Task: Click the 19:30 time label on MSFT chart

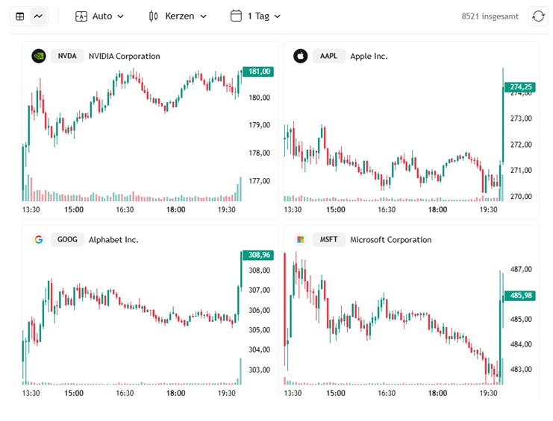Action: (x=488, y=393)
